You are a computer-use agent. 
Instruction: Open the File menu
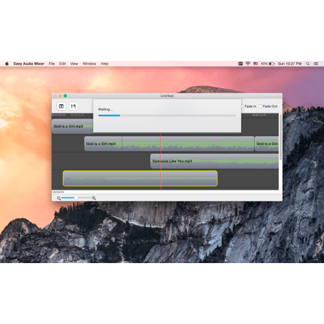[52, 64]
